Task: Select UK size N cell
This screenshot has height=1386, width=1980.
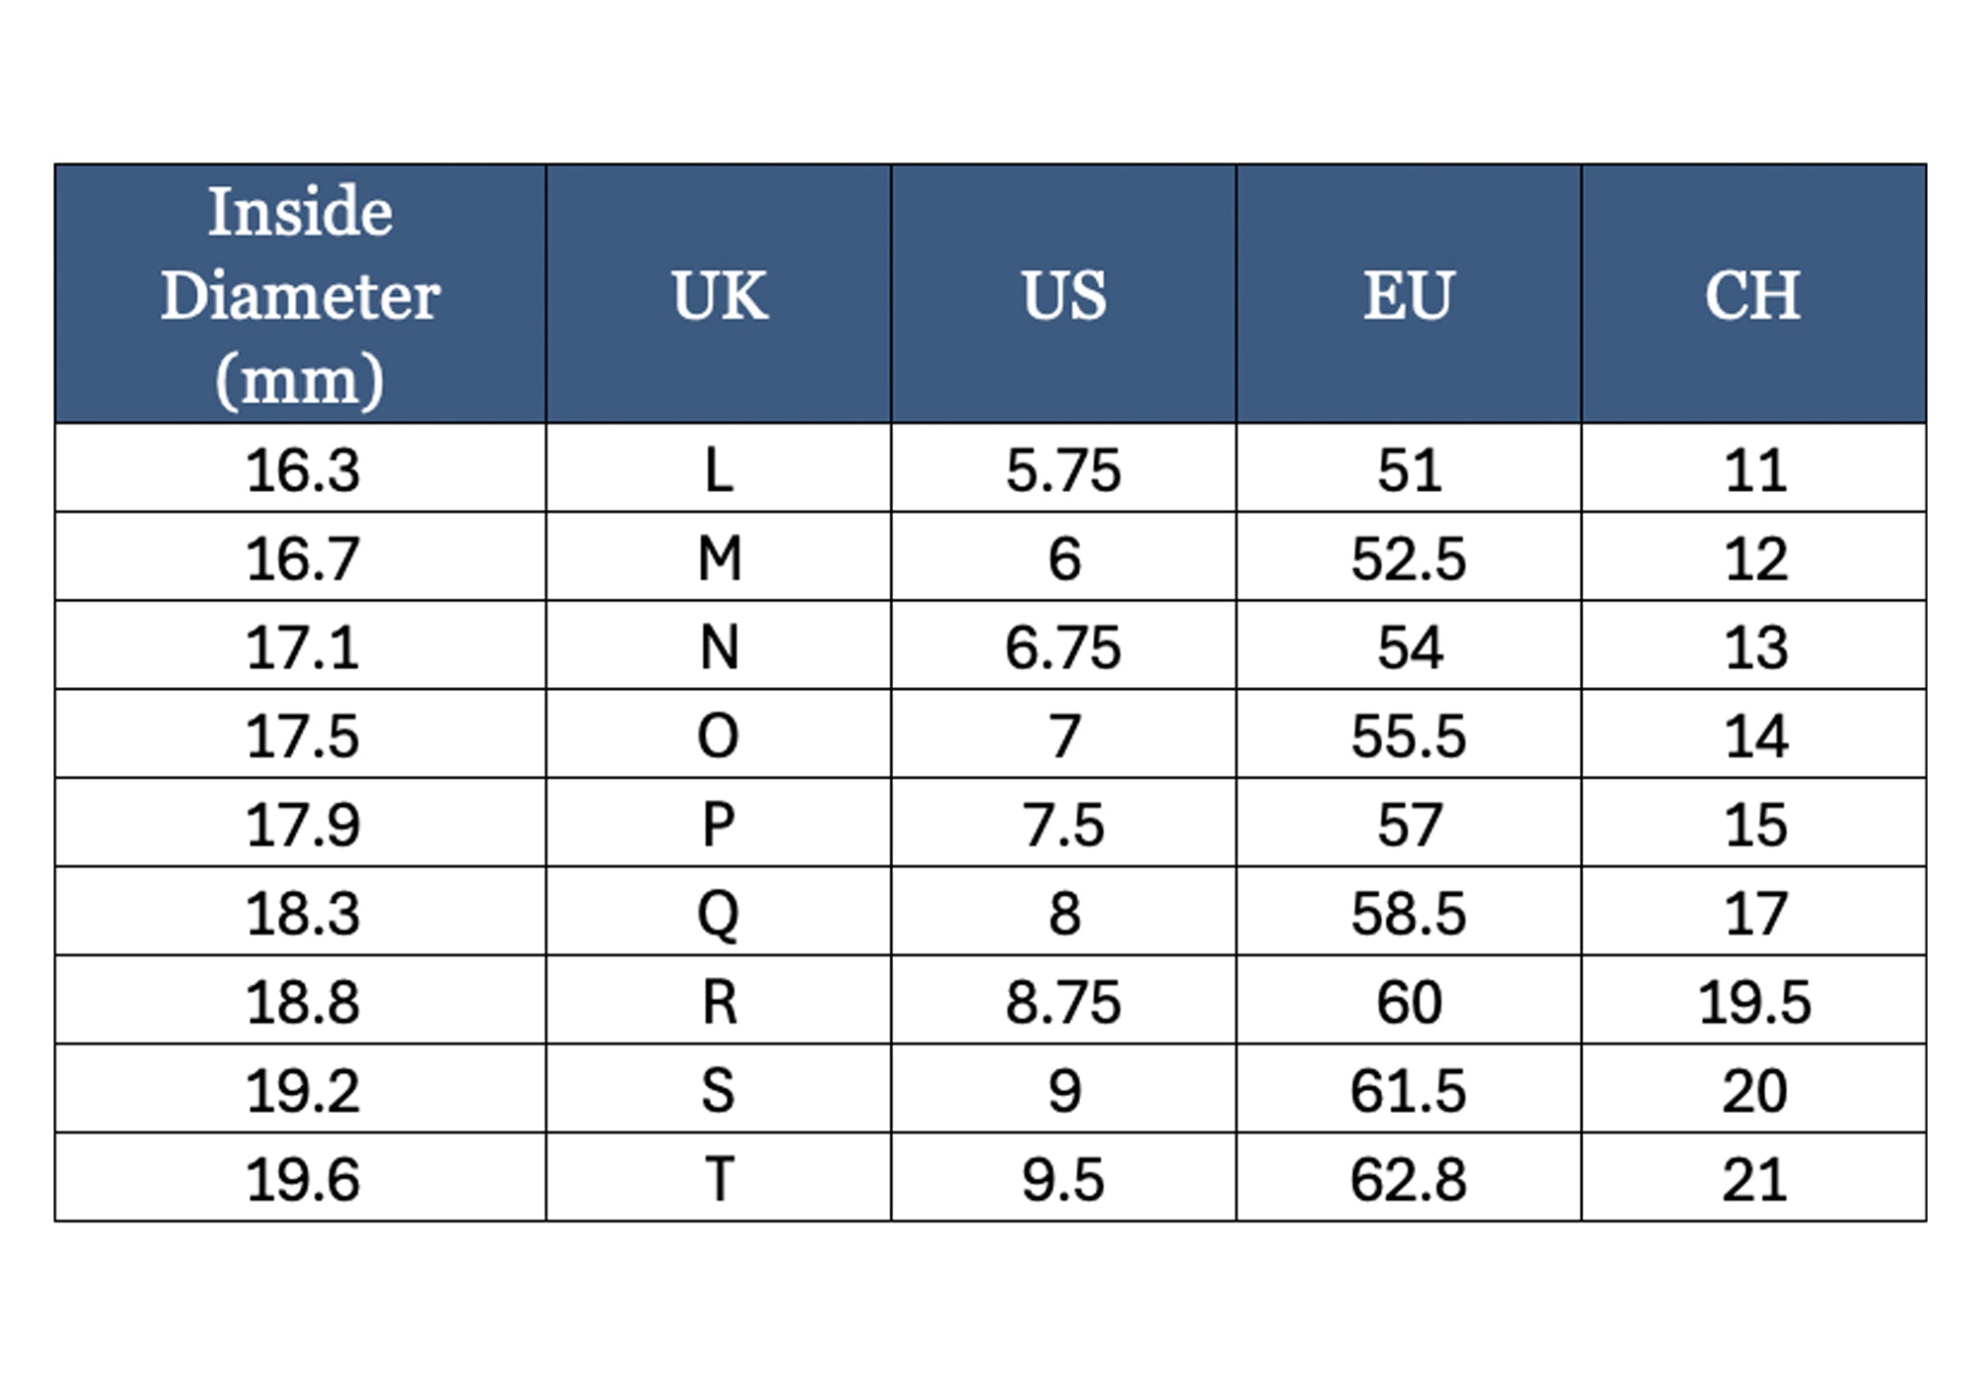Action: (x=719, y=647)
